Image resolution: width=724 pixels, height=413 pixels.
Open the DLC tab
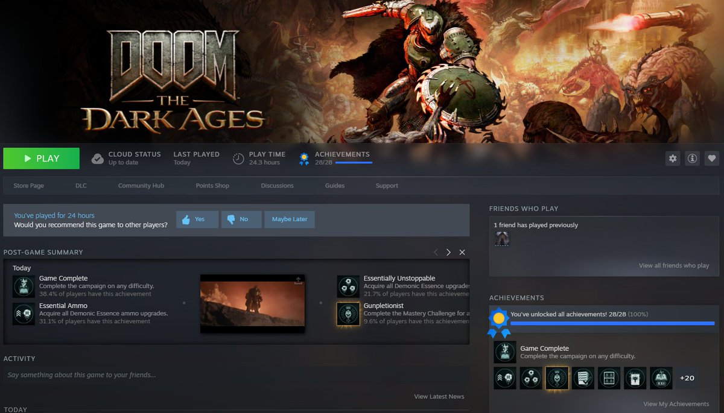click(81, 186)
